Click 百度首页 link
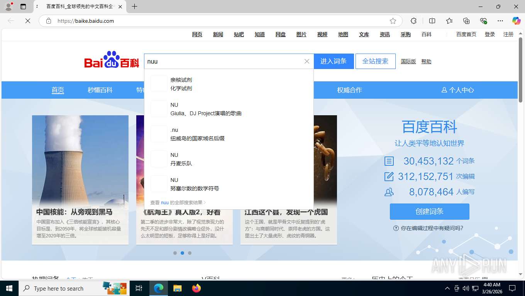525x296 pixels. point(466,34)
